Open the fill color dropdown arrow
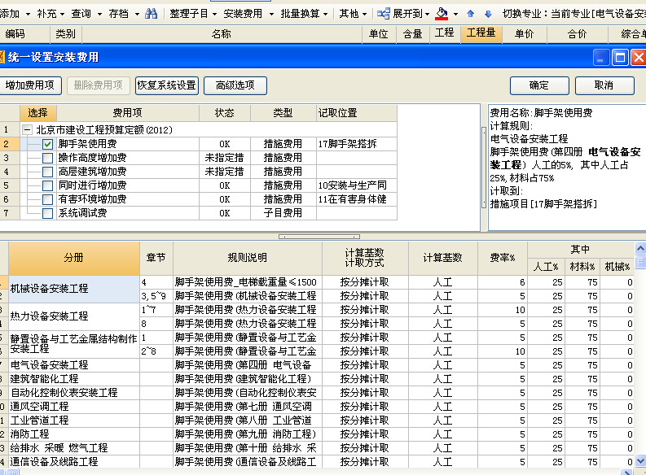This screenshot has height=475, width=646. point(455,15)
